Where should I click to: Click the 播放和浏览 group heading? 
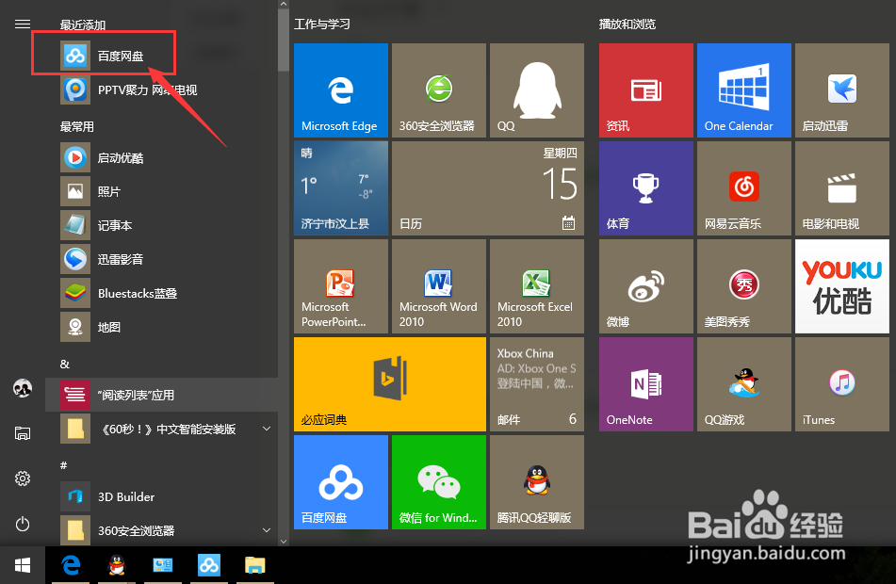[627, 24]
